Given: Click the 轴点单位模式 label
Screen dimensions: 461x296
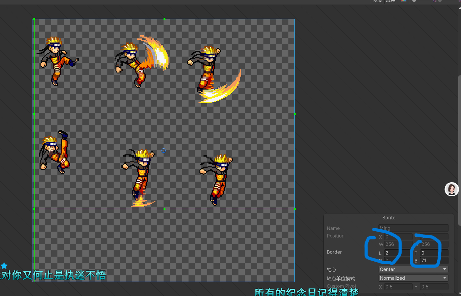Looking at the screenshot, I should click(341, 278).
